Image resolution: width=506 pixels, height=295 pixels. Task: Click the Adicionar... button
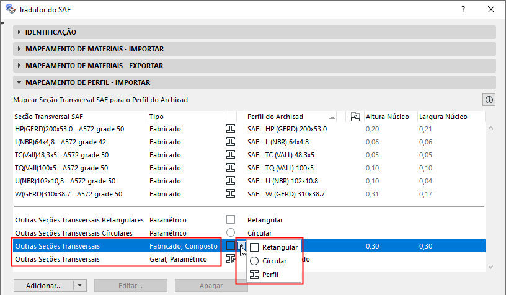44,285
